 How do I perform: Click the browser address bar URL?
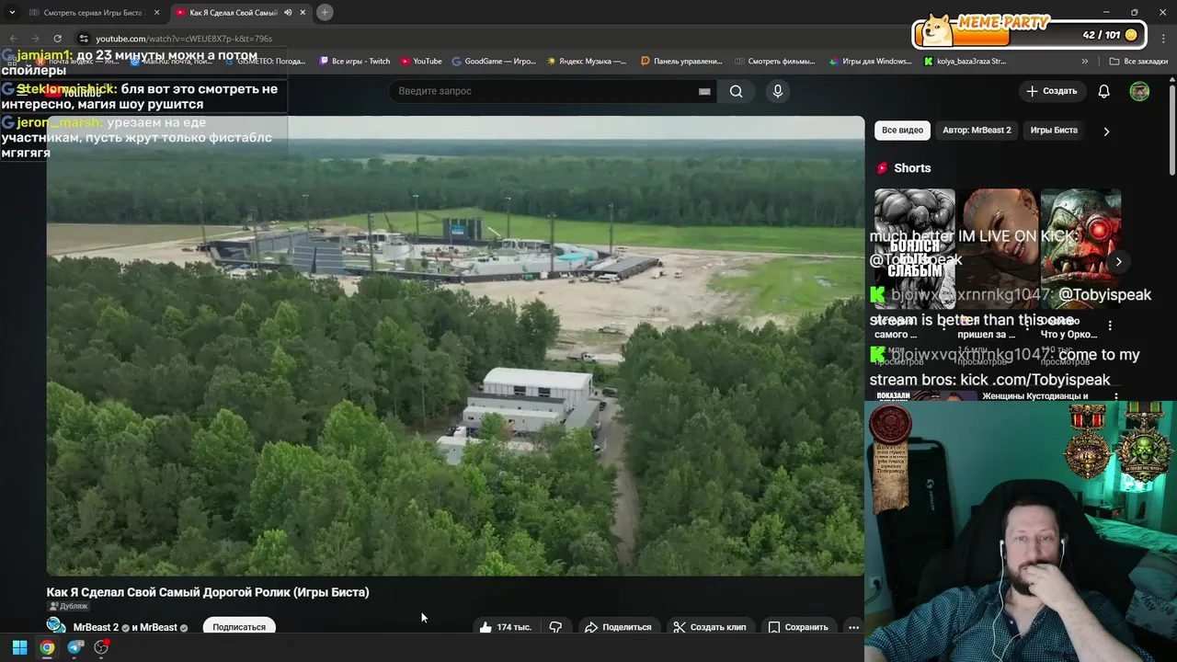point(184,39)
